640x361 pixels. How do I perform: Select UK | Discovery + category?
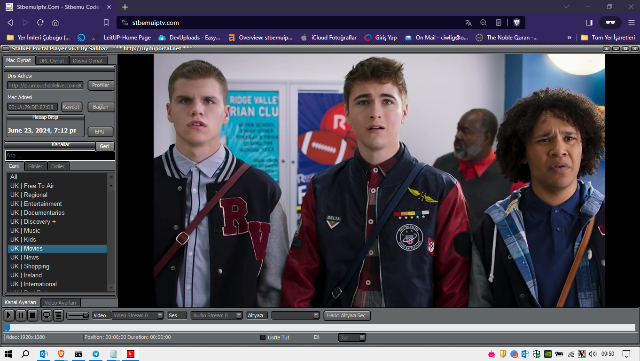(57, 221)
